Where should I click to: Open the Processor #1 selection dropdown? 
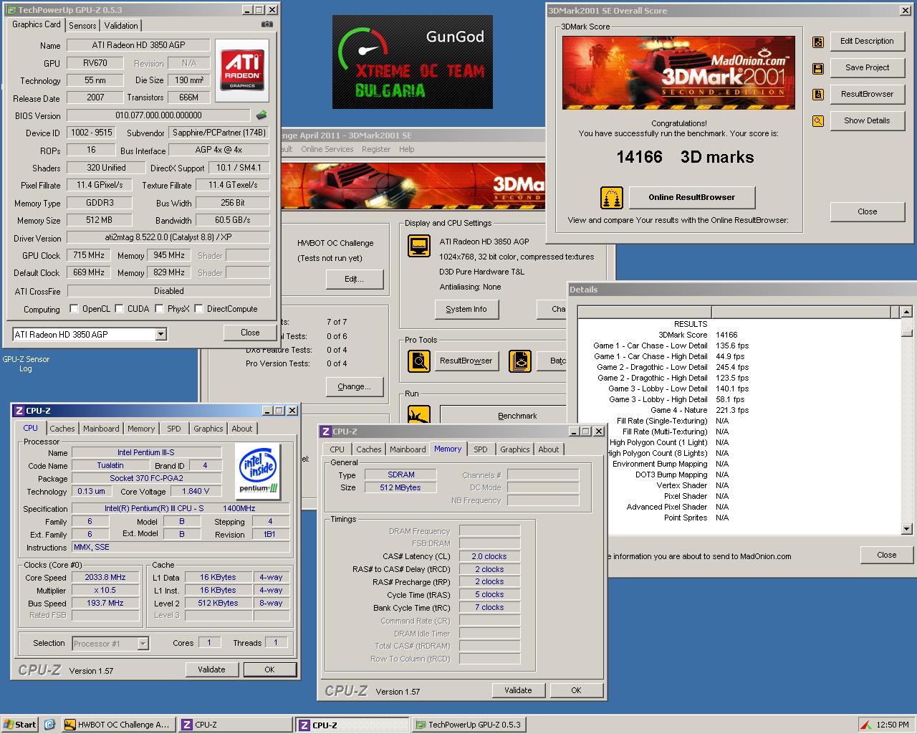(143, 644)
